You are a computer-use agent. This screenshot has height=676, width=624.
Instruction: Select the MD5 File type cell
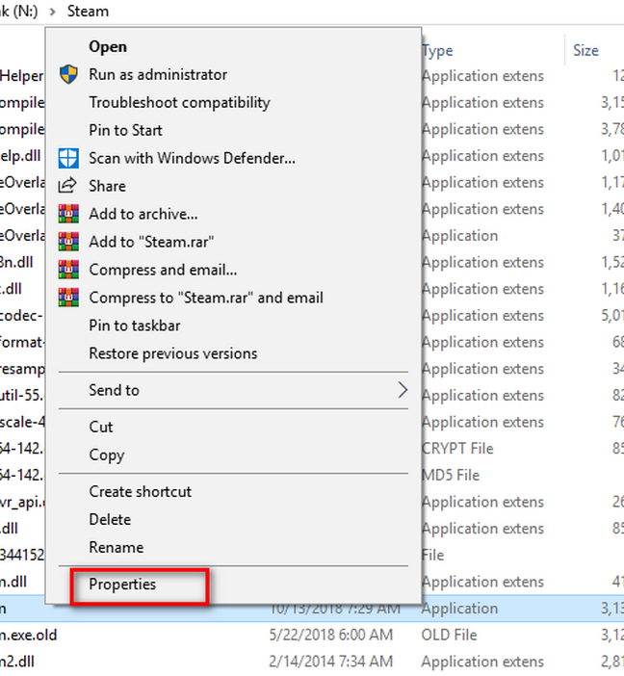point(451,475)
